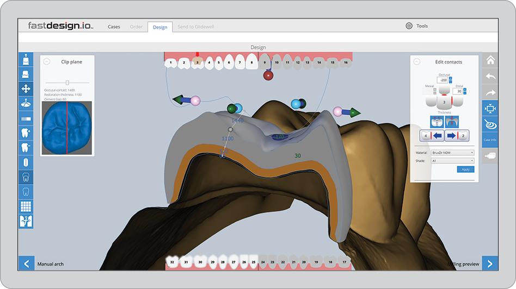Open the Tools menu
Image resolution: width=516 pixels, height=289 pixels.
(x=416, y=26)
